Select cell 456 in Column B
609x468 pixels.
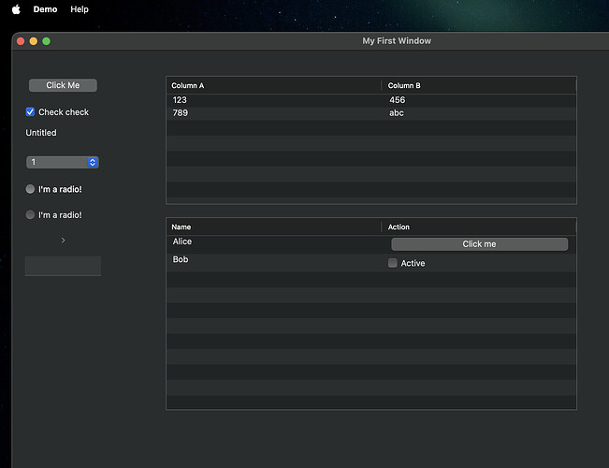click(x=398, y=100)
